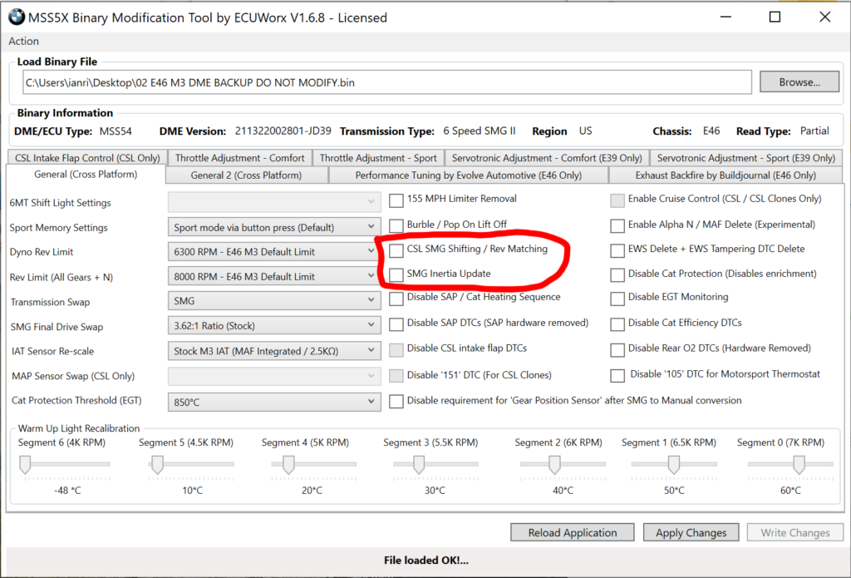The height and width of the screenshot is (578, 851).
Task: Enable Alpha N / MAF Delete option
Action: point(617,225)
